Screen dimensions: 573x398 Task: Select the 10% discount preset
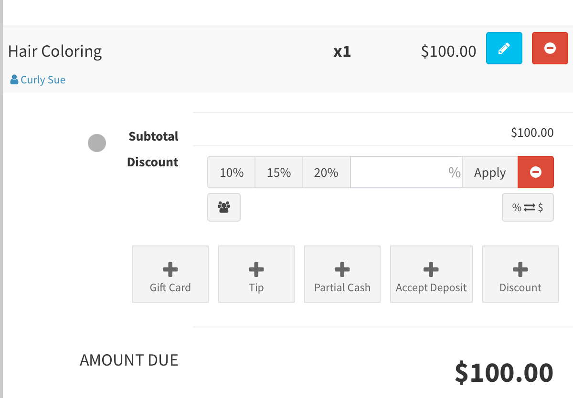(232, 172)
